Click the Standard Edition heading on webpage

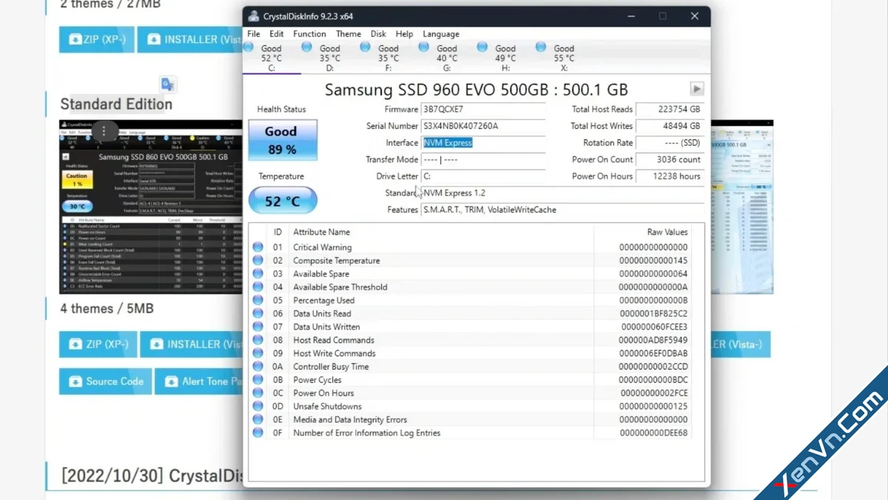pos(116,104)
